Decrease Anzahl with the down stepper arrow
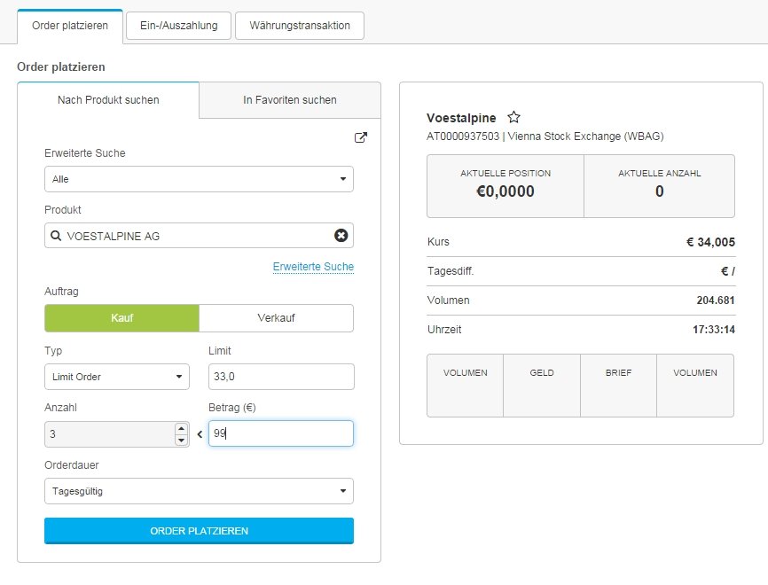768x585 pixels. (181, 441)
